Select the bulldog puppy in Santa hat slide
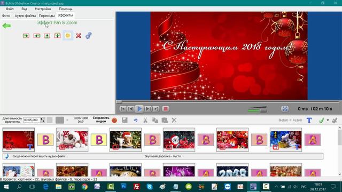 [x=72, y=140]
